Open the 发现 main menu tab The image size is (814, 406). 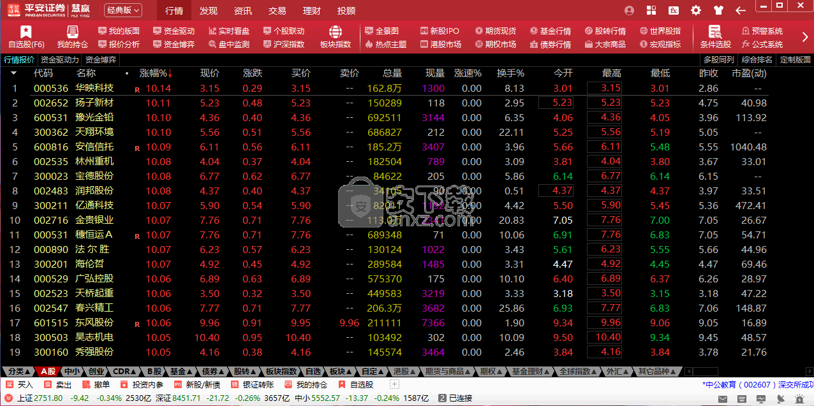[209, 11]
